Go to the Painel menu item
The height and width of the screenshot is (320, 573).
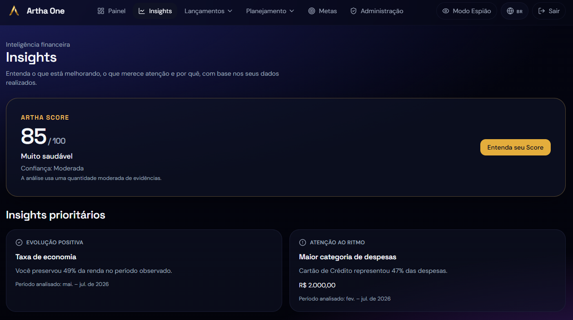112,11
